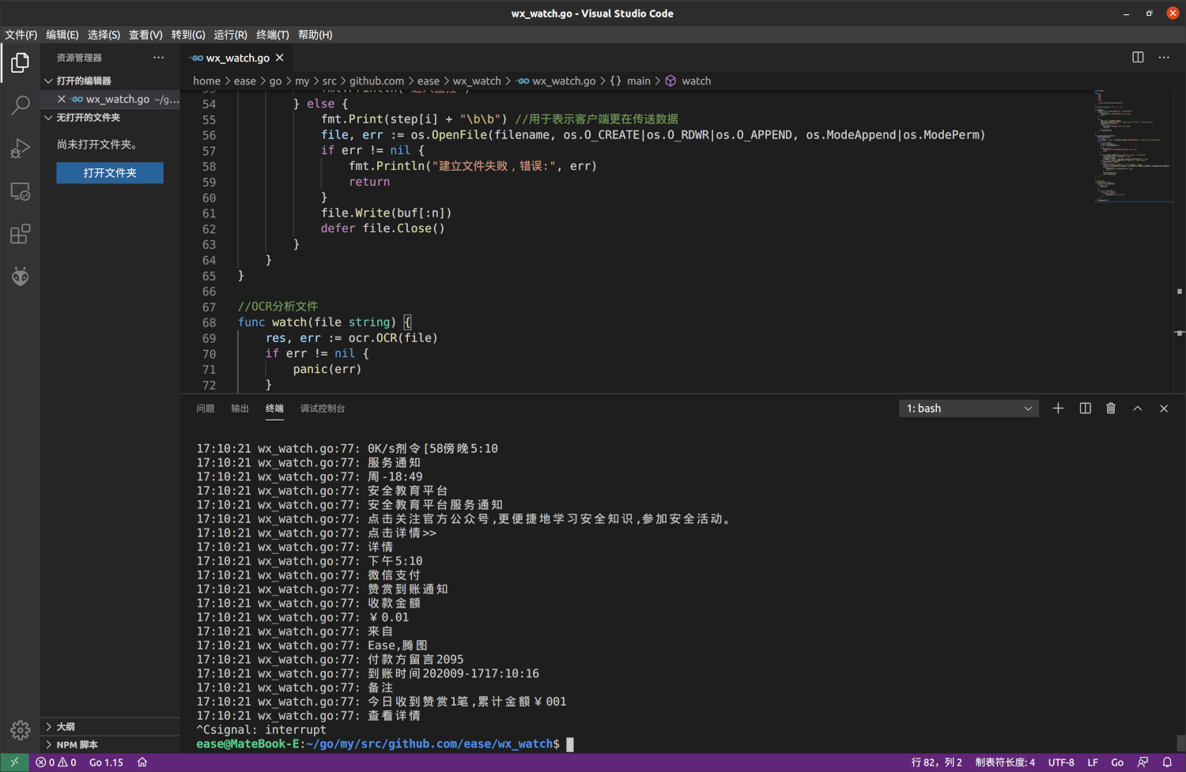This screenshot has height=772, width=1186.
Task: Open the Search view in activity bar
Action: tap(21, 105)
